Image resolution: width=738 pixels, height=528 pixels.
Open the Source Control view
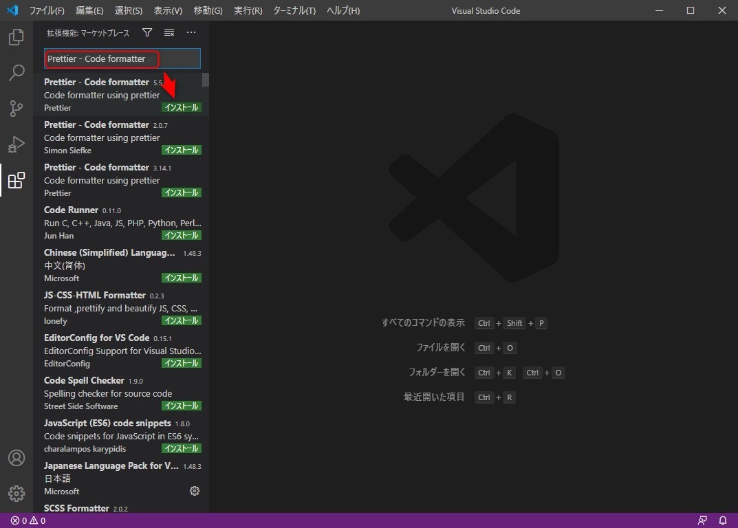point(17,108)
